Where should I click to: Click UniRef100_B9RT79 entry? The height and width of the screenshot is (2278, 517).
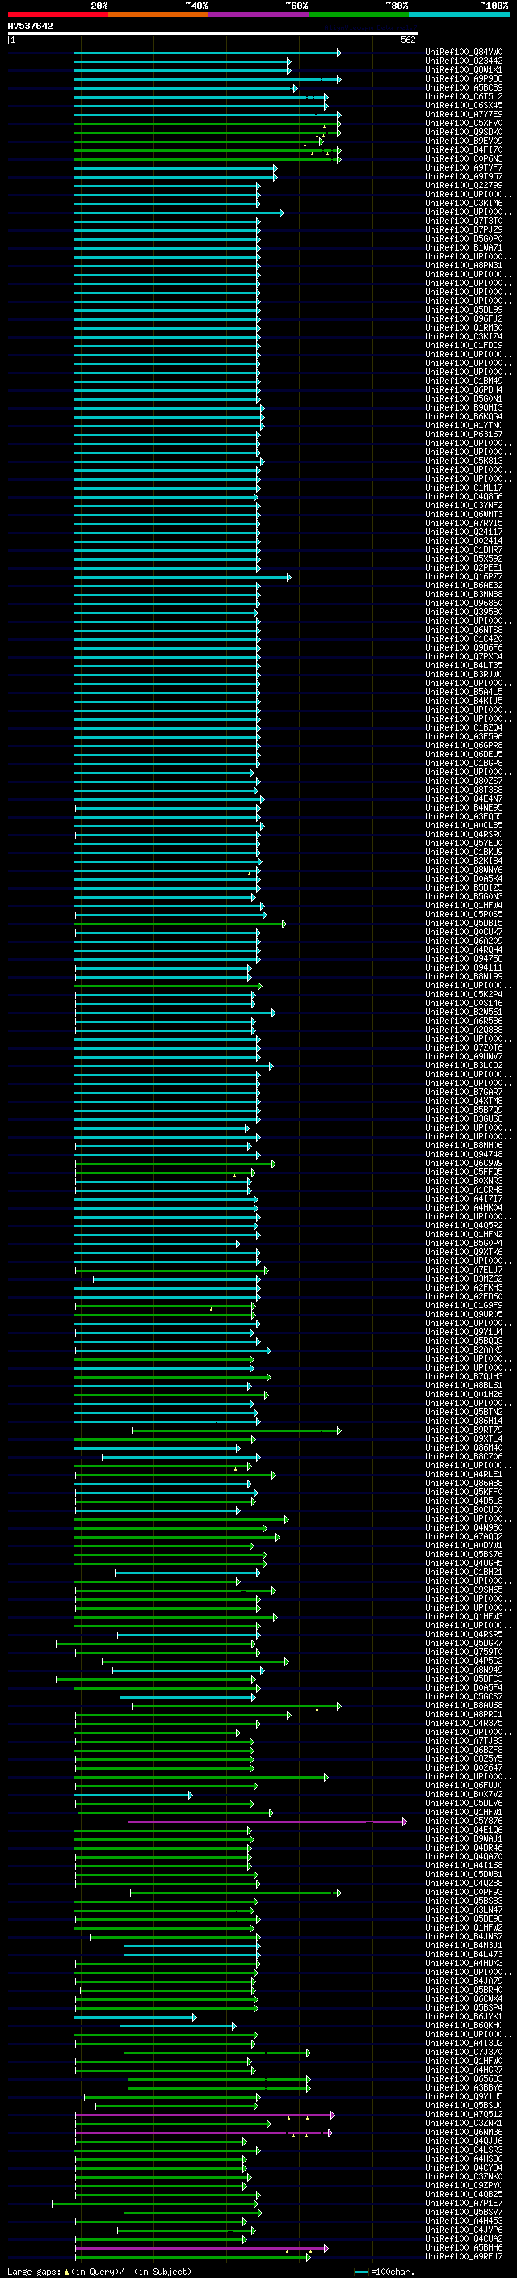point(464,1430)
